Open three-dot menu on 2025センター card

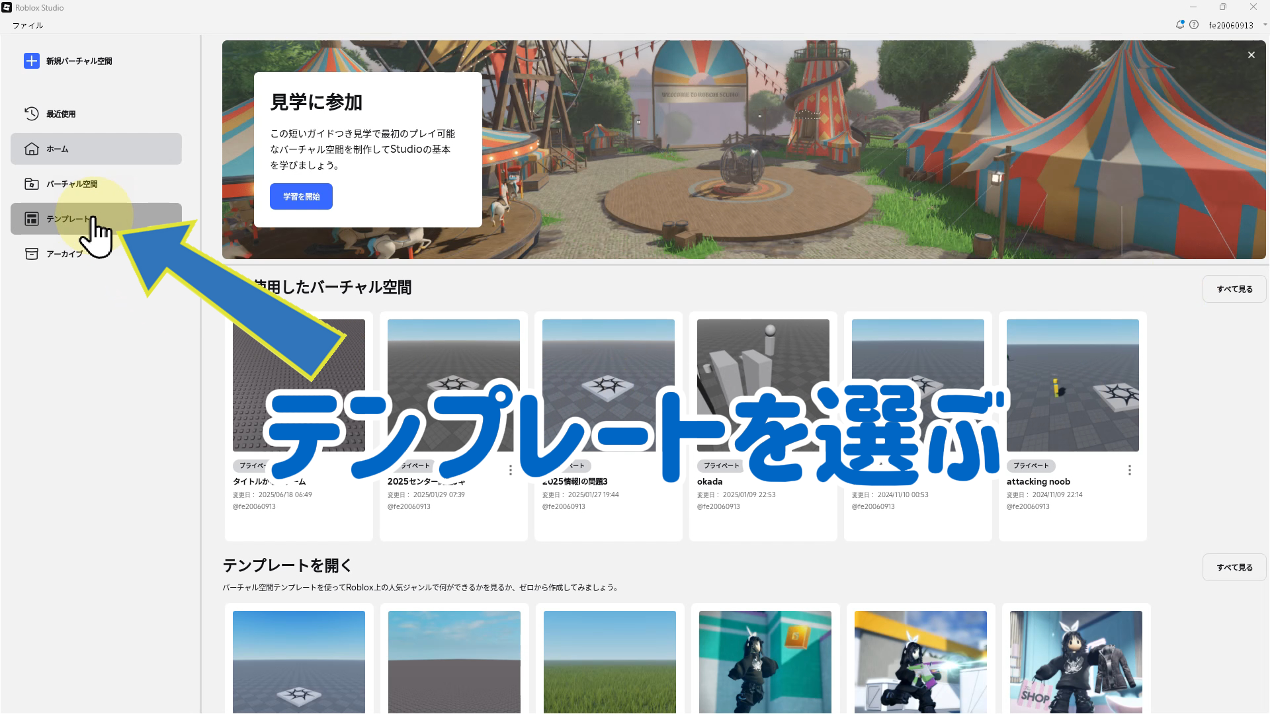(510, 470)
